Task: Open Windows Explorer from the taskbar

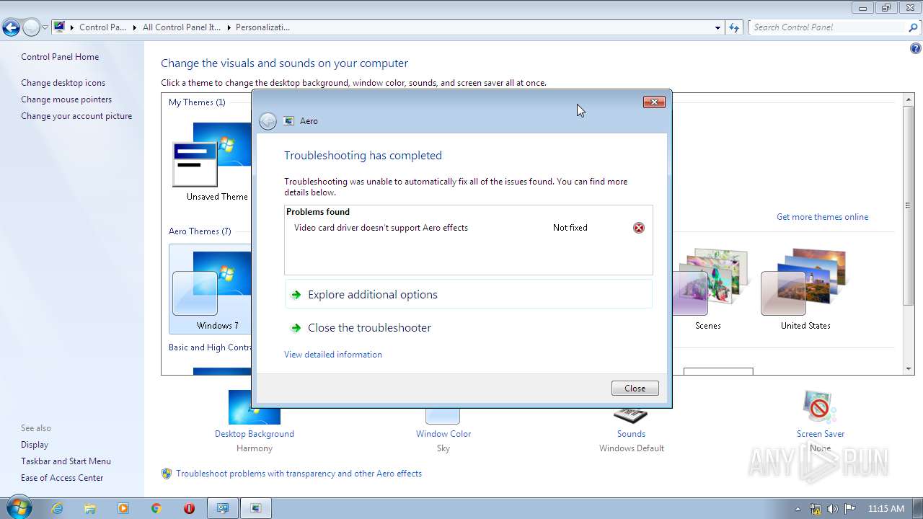Action: (x=90, y=508)
